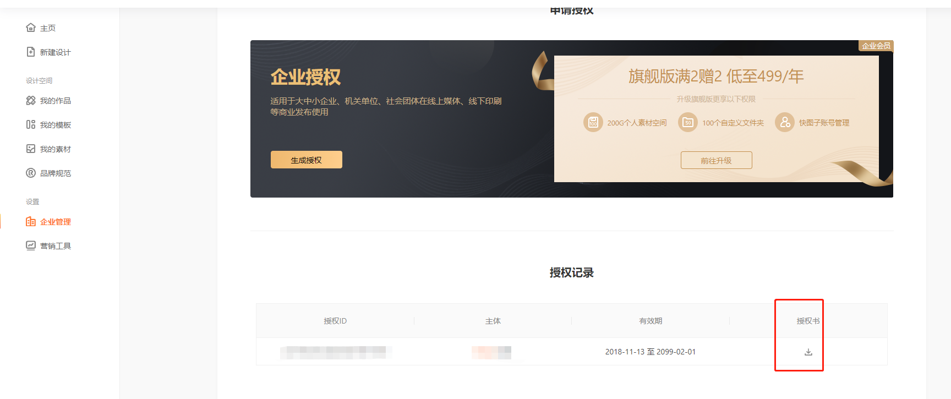Open 营销工具 menu item
This screenshot has width=951, height=399.
(x=56, y=246)
